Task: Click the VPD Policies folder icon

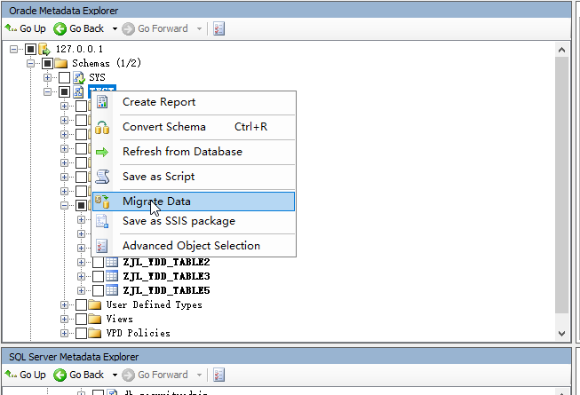Action: (95, 333)
